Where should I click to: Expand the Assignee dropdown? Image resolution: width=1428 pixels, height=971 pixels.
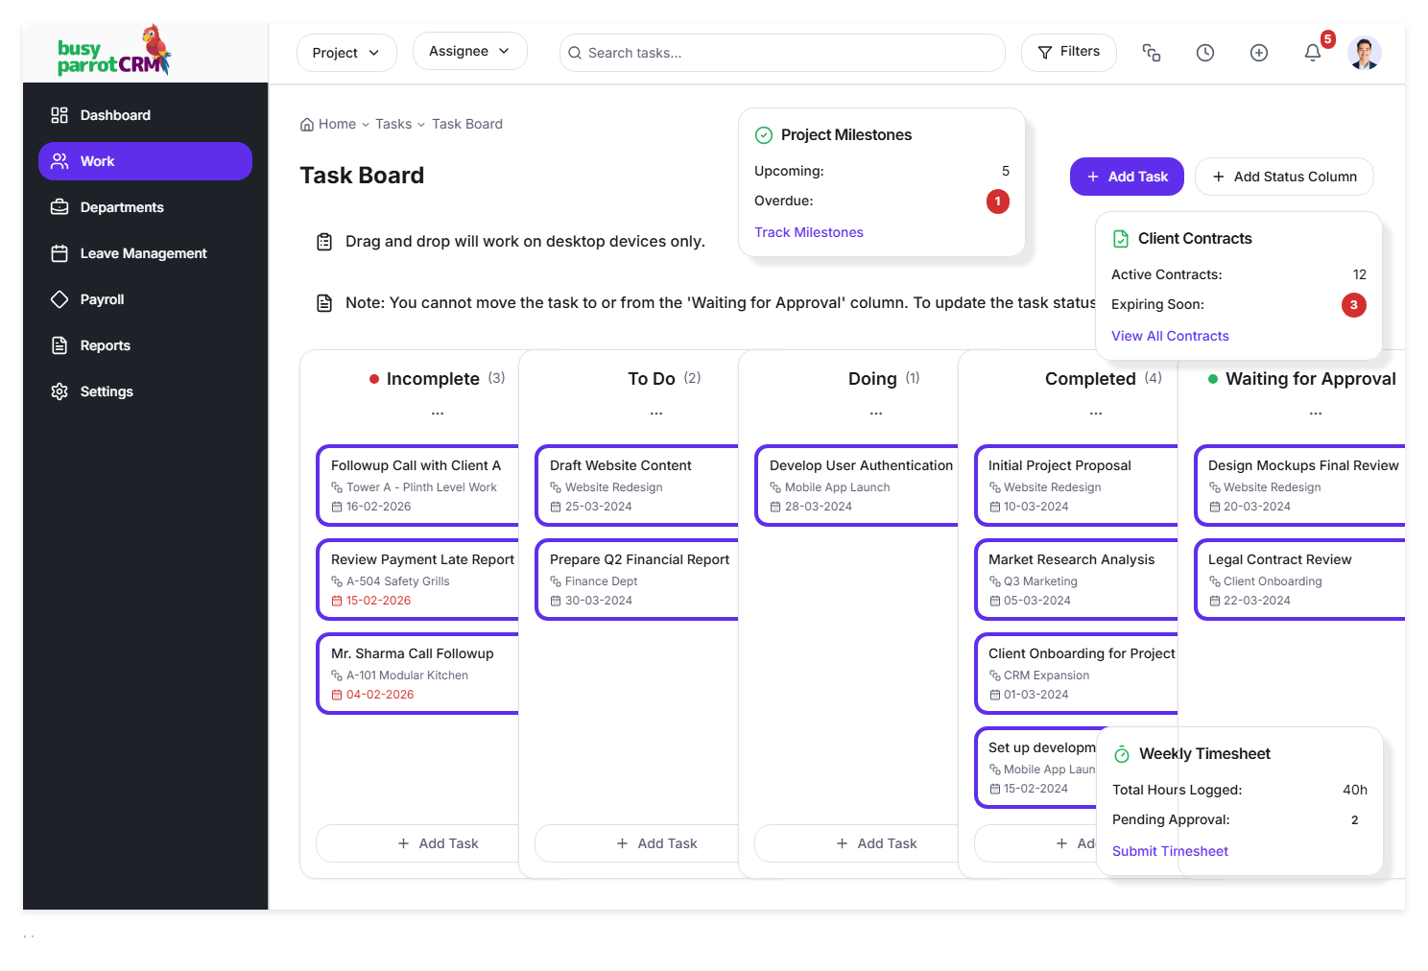469,52
